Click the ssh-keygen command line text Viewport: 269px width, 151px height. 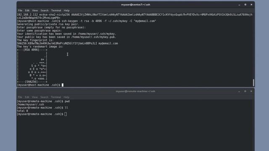tap(109, 21)
